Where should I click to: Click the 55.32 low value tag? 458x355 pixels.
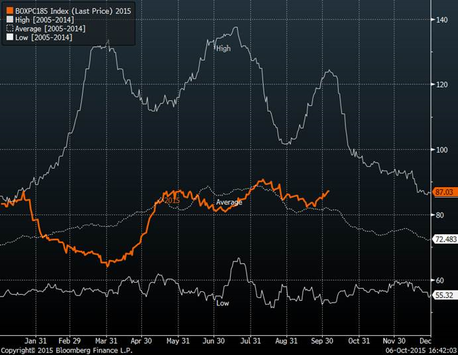tap(443, 294)
